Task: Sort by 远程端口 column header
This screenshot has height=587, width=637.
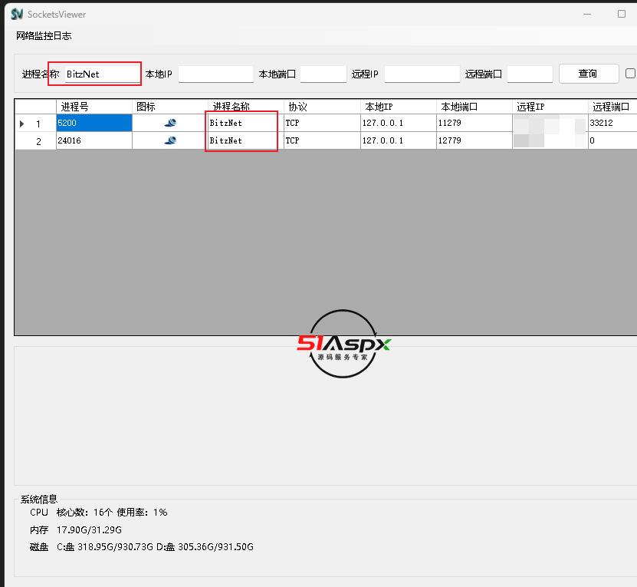Action: click(612, 107)
